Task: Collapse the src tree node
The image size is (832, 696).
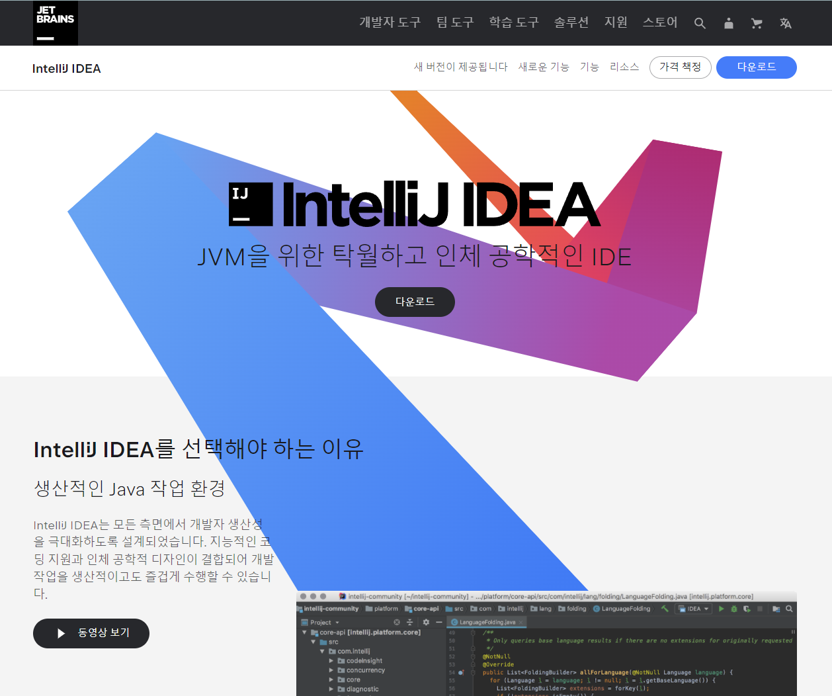Action: coord(313,642)
